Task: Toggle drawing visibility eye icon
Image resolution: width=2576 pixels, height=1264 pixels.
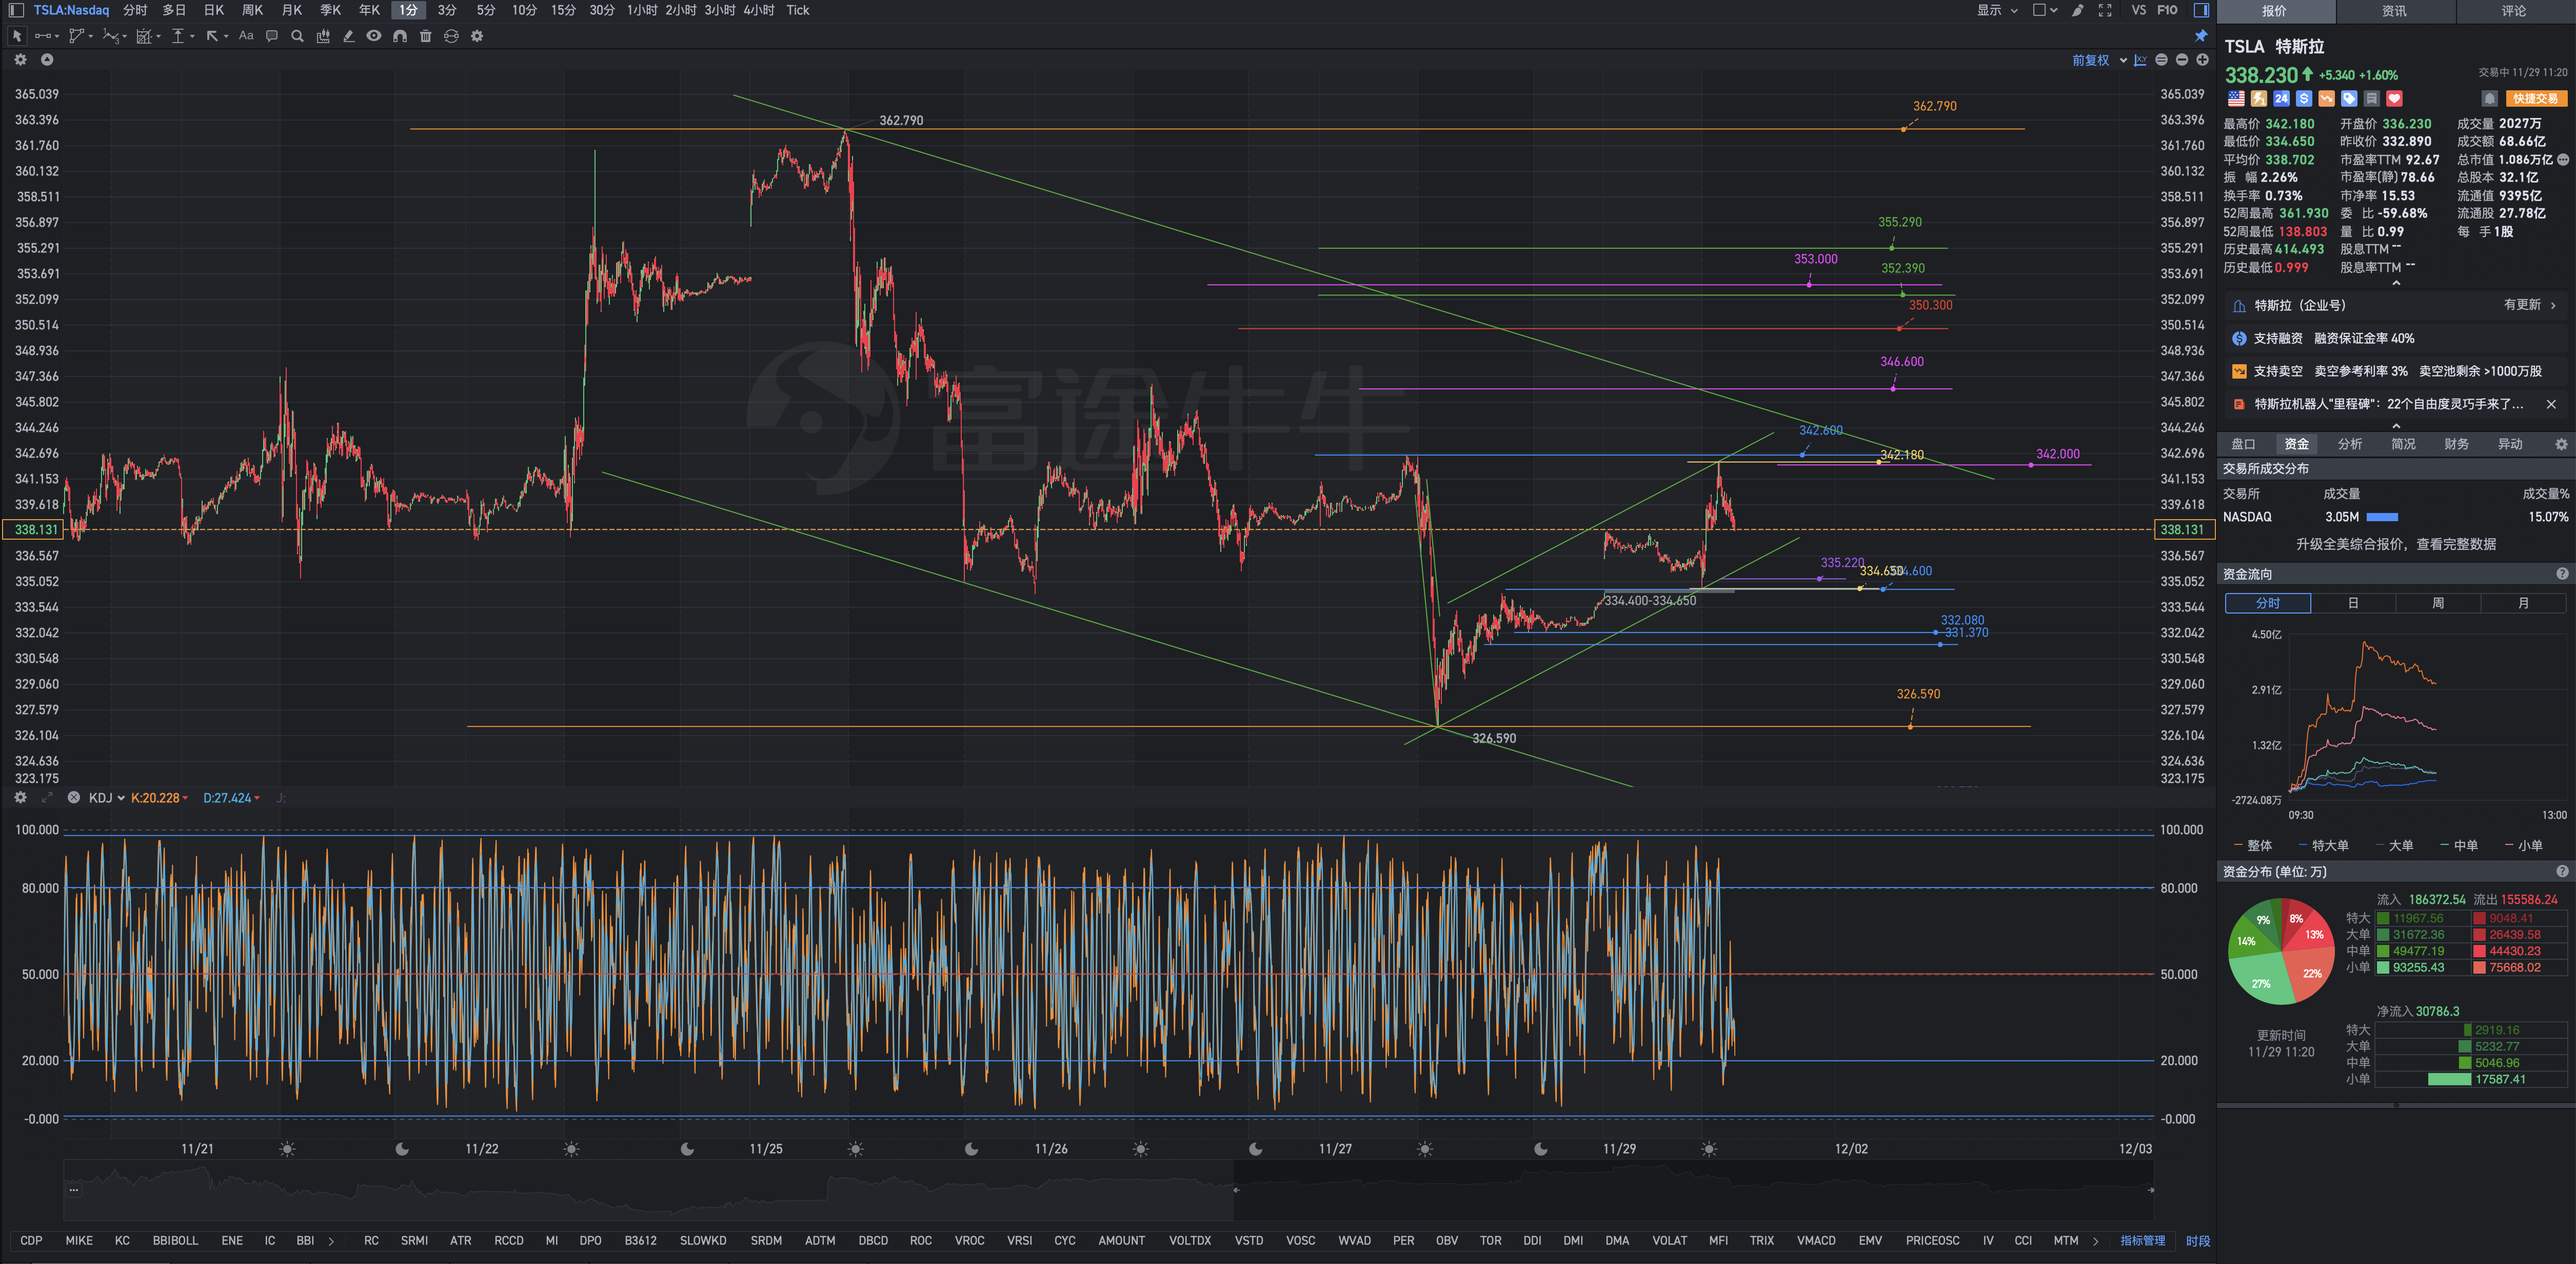Action: 374,36
